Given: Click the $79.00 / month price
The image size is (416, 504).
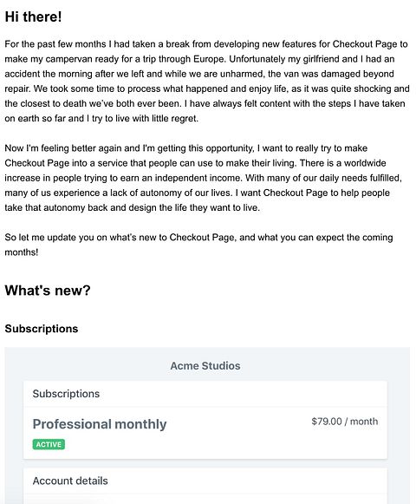Looking at the screenshot, I should pos(345,422).
